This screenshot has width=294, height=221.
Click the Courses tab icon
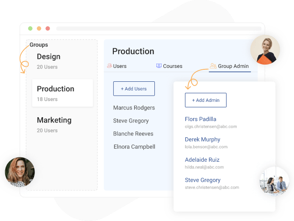[x=159, y=66]
